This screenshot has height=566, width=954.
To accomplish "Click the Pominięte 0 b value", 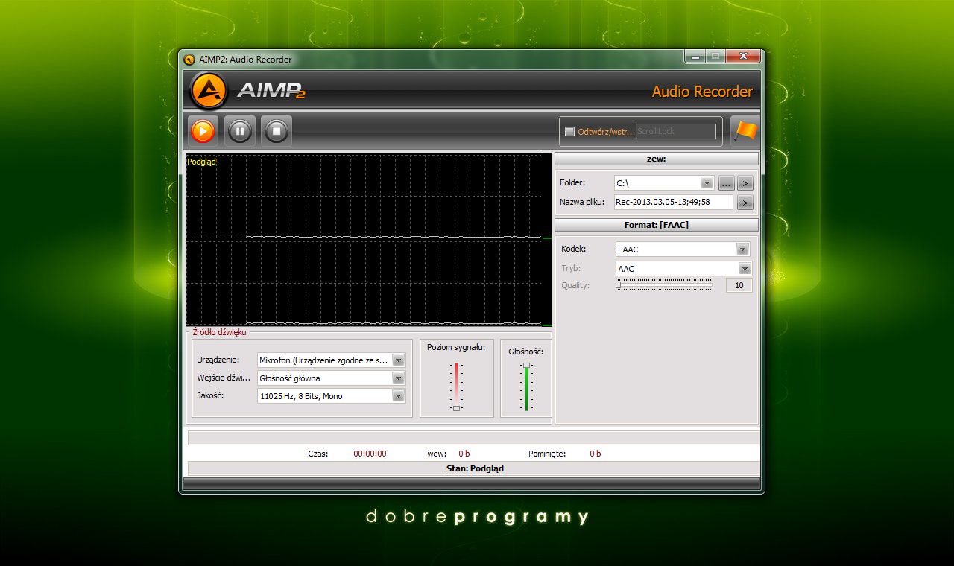I will click(x=595, y=454).
